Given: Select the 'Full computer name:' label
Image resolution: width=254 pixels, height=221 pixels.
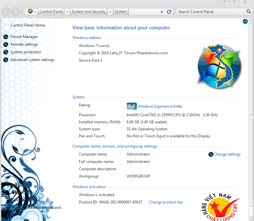Looking at the screenshot, I should click(96, 162).
